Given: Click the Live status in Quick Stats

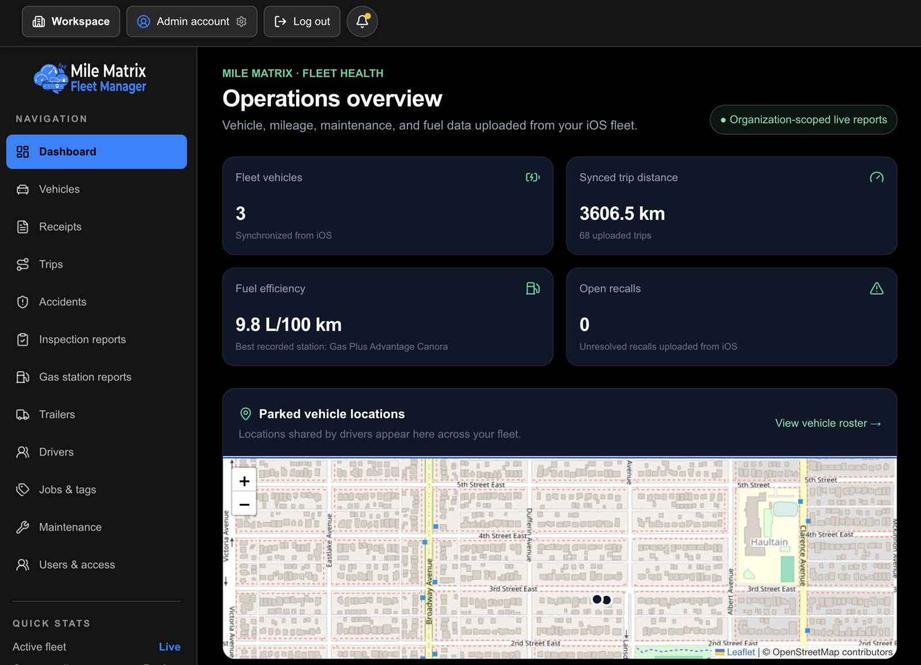Looking at the screenshot, I should [169, 647].
